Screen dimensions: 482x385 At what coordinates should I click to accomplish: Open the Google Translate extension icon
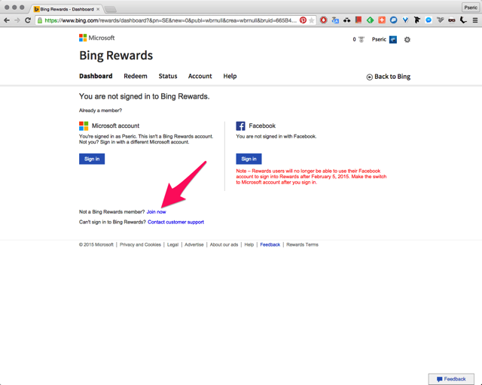(335, 20)
